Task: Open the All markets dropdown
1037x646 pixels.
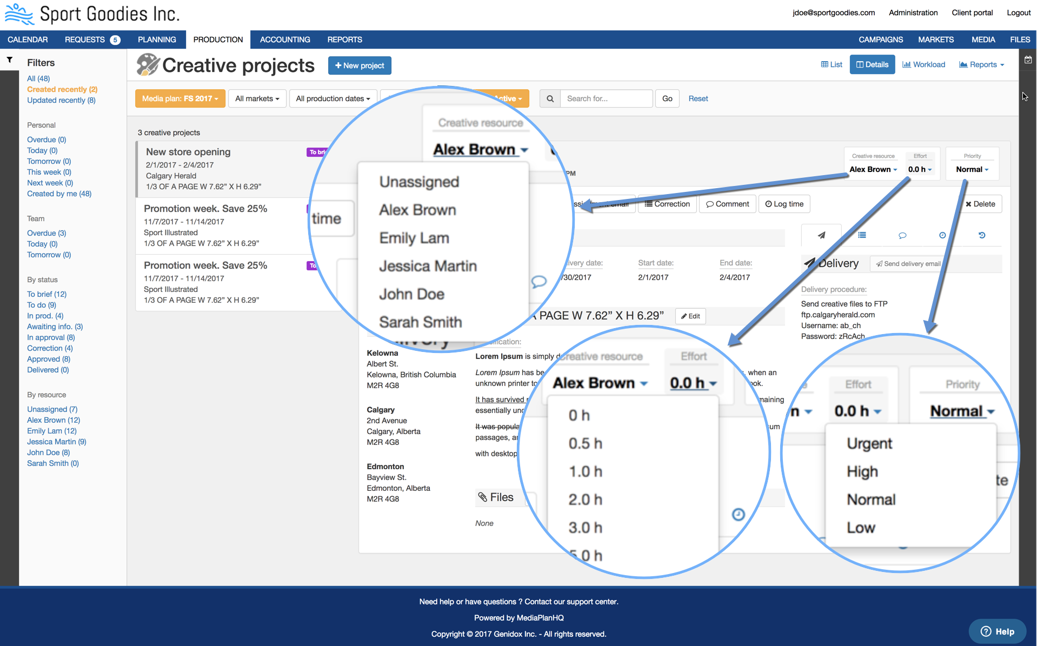Action: pos(257,98)
